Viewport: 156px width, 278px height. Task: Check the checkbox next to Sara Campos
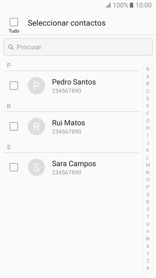(14, 167)
